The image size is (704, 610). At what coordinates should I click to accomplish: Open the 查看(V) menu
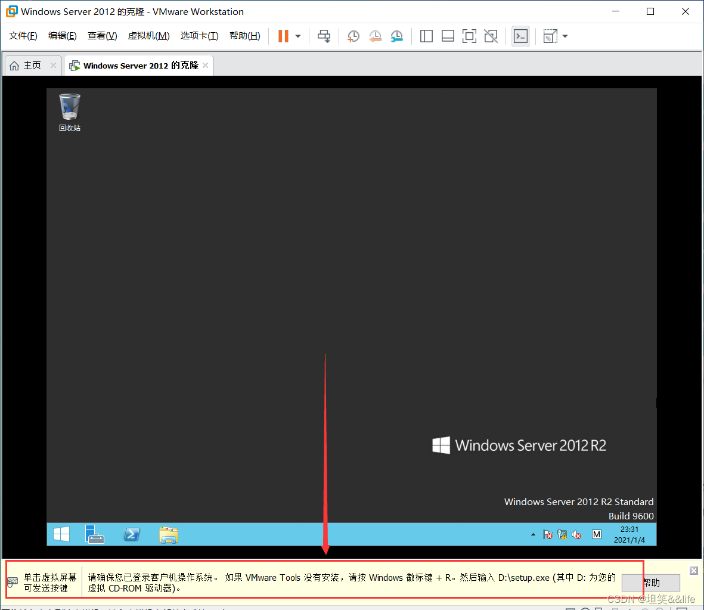point(103,36)
